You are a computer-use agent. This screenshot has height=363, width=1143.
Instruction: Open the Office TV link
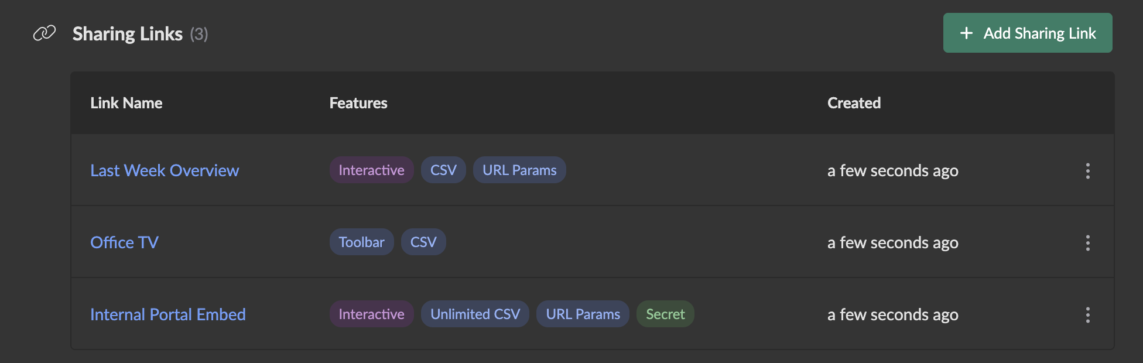[x=124, y=242]
